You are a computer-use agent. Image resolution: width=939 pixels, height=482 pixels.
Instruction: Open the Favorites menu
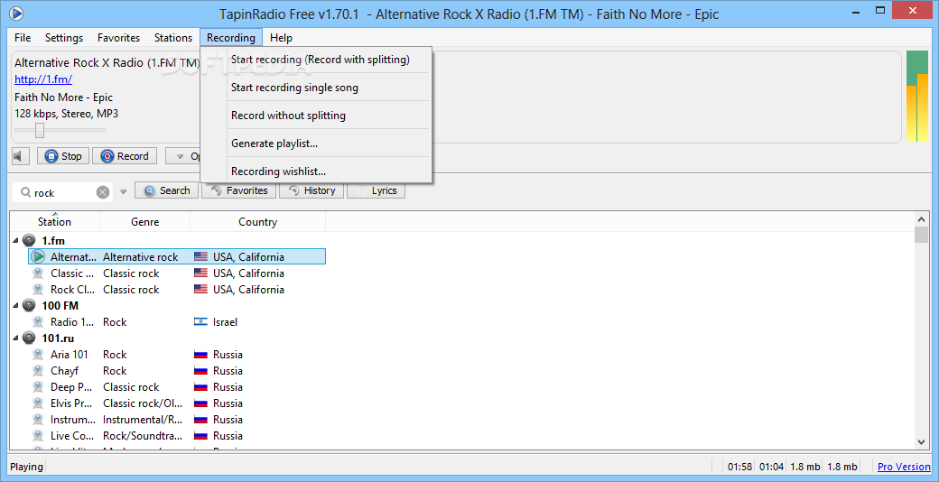(118, 38)
